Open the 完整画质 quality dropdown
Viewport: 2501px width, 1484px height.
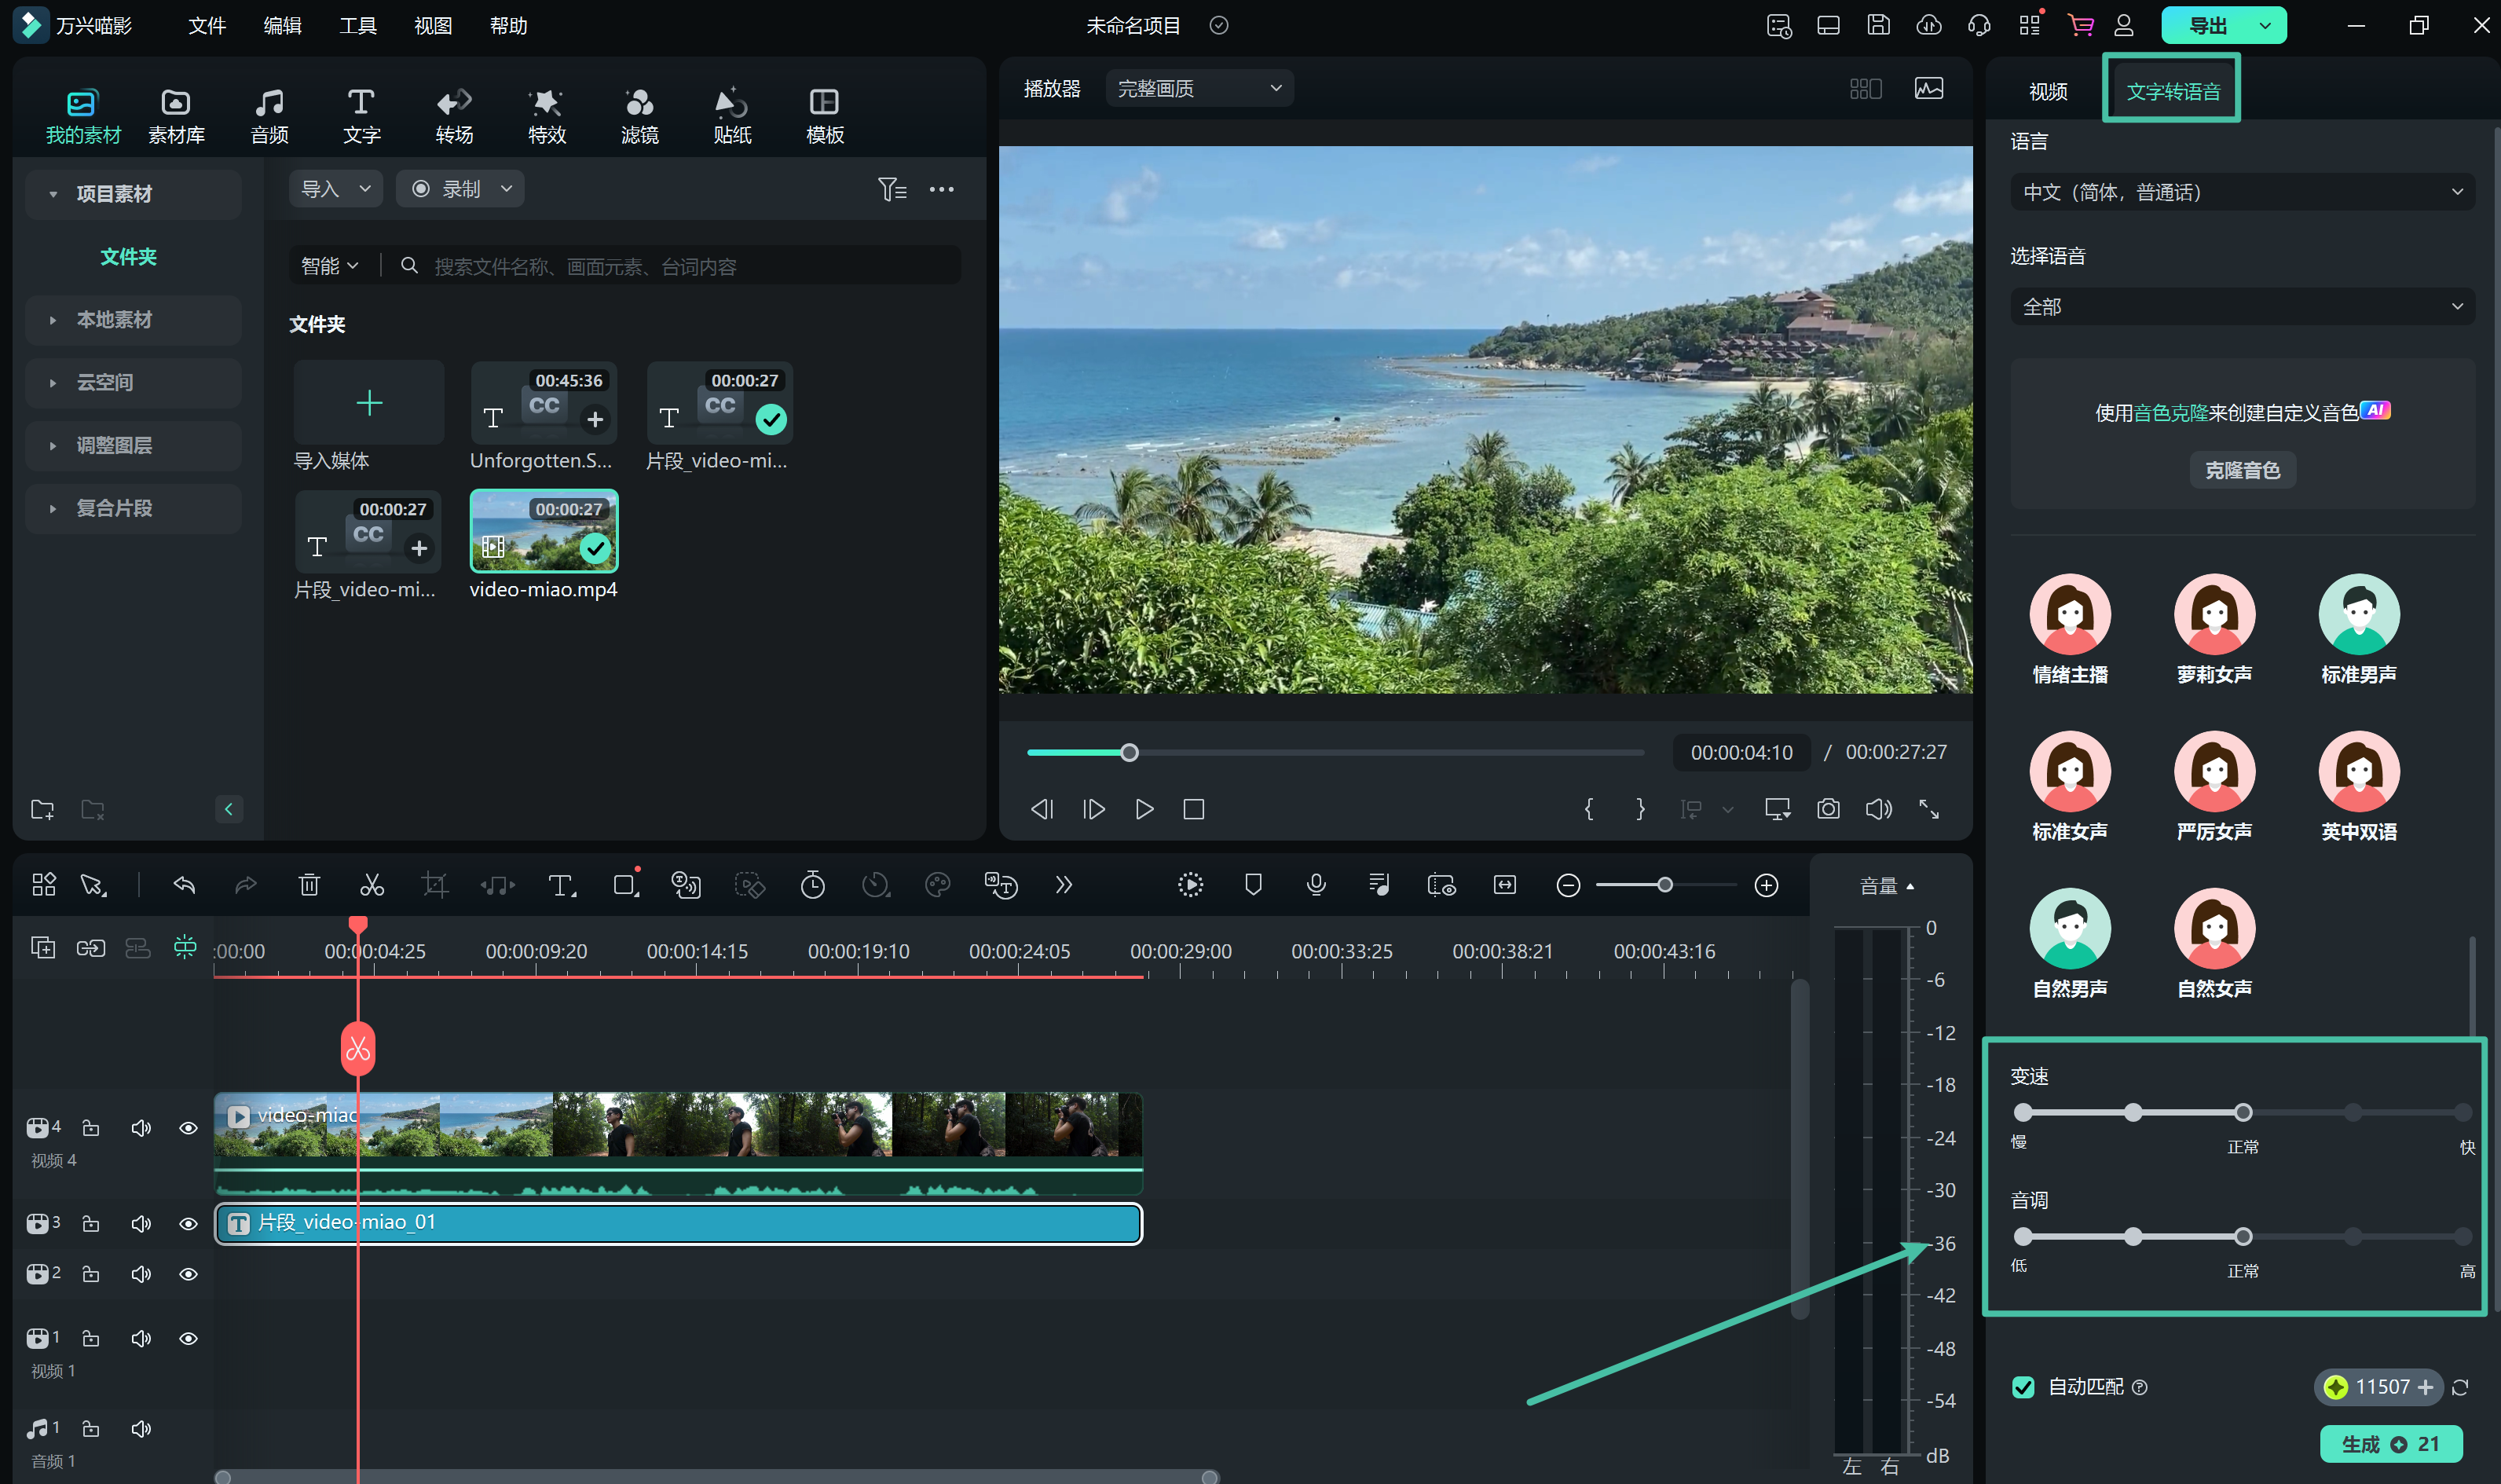coord(1199,89)
